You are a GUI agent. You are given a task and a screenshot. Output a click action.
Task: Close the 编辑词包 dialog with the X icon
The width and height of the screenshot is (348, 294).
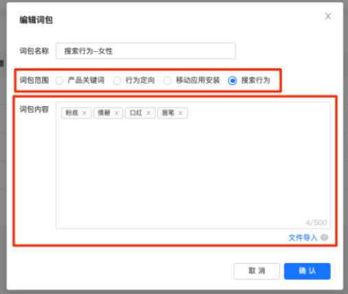click(x=328, y=16)
